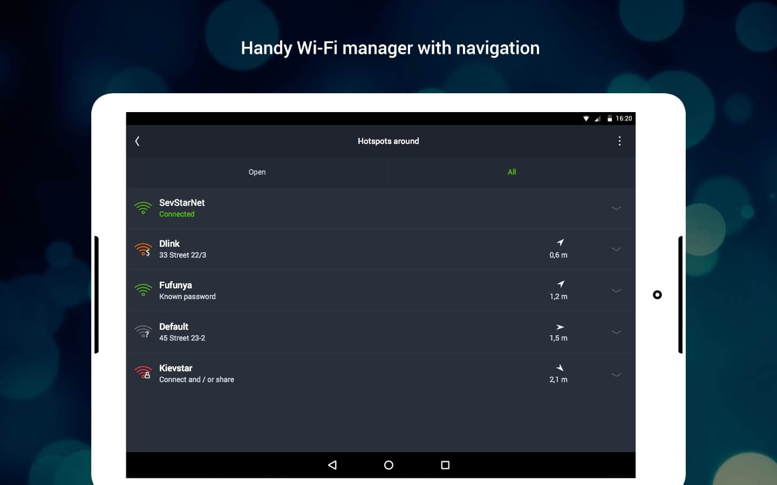Expand the Default hotspot entry

pos(616,332)
